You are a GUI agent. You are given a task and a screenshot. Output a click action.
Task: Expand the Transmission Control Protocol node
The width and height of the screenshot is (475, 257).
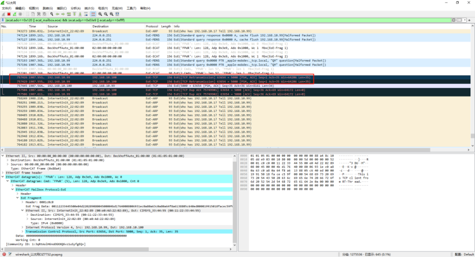pyautogui.click(x=22, y=231)
